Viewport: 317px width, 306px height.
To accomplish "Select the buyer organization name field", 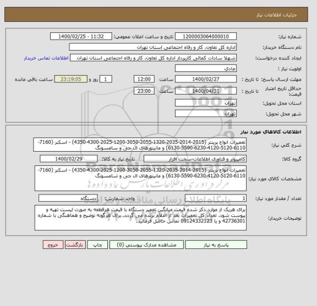I will 152,47.
